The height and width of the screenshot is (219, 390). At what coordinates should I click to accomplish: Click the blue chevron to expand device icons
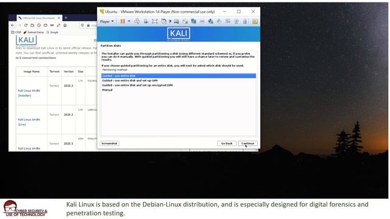point(170,21)
